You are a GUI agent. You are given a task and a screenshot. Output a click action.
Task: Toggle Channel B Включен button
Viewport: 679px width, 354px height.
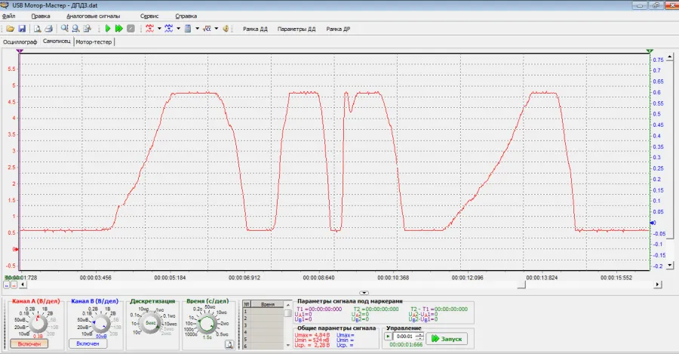(88, 343)
